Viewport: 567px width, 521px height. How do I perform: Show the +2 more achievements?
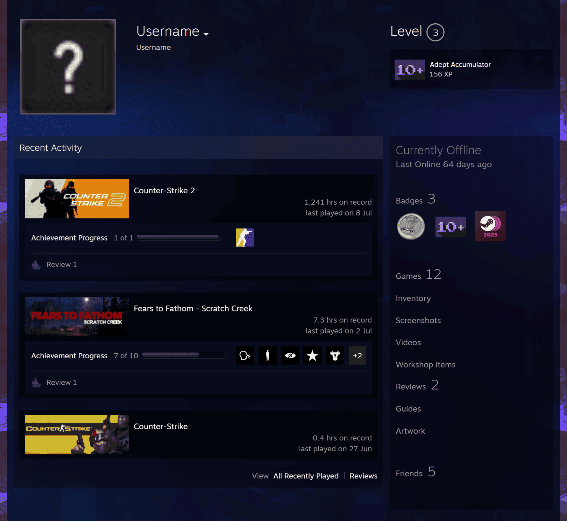click(x=357, y=355)
